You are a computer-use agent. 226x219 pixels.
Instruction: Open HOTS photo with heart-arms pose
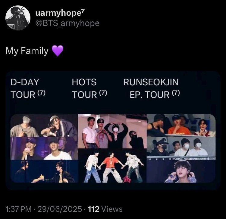point(112,131)
